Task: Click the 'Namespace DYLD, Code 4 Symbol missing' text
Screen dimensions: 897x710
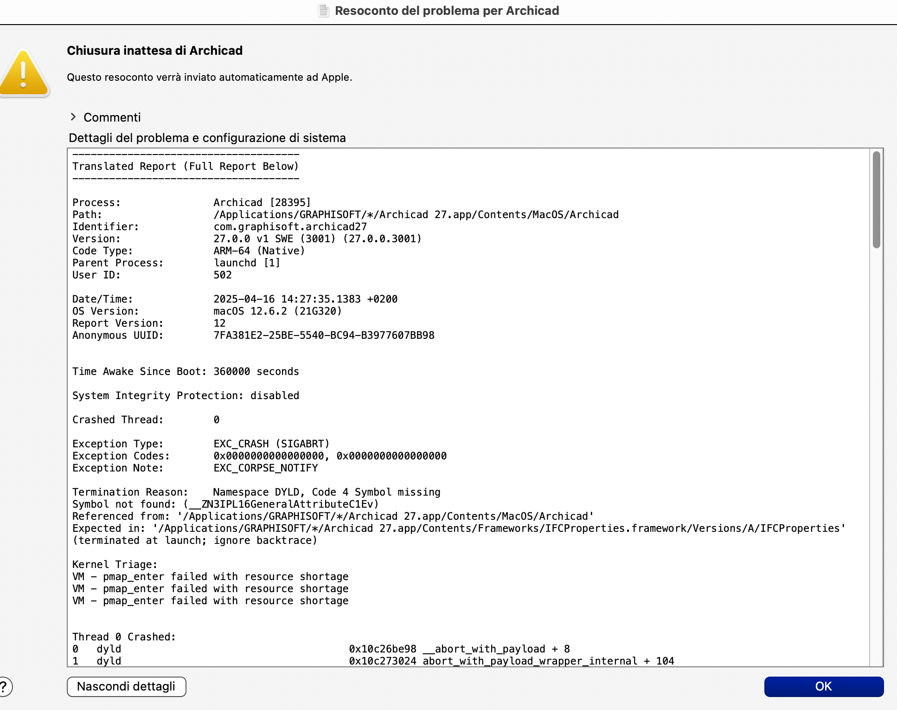Action: click(x=327, y=492)
